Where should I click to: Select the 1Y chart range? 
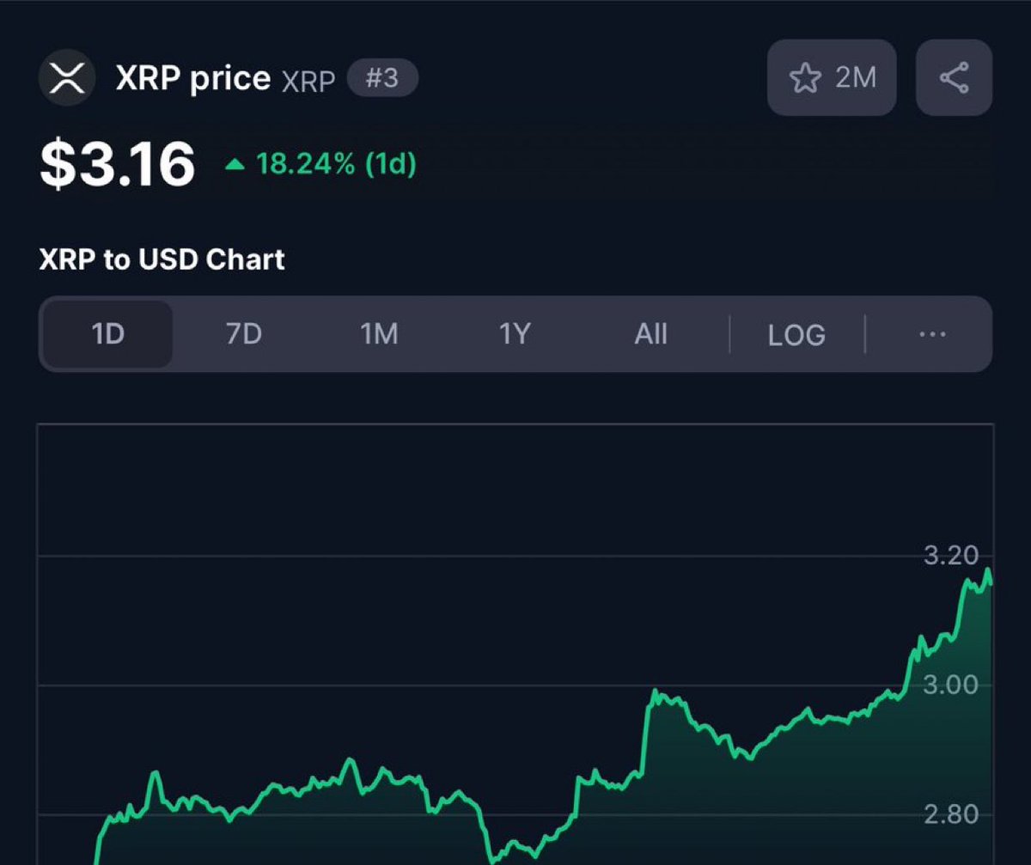tap(515, 334)
